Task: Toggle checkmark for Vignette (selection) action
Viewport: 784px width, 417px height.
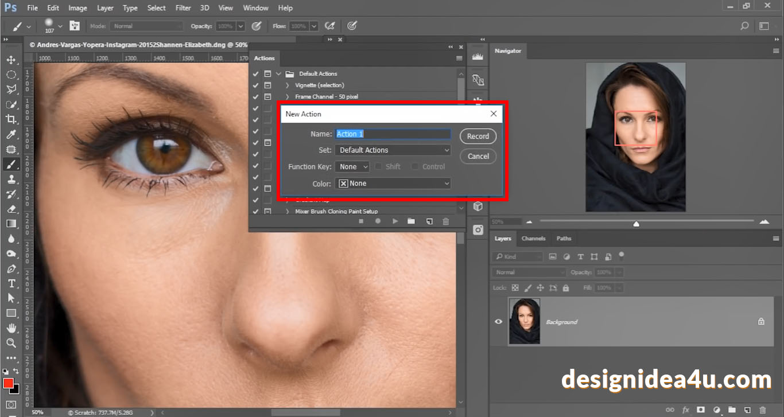Action: [255, 85]
